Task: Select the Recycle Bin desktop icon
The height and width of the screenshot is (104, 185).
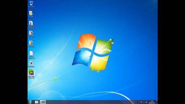Action: [x=31, y=4]
